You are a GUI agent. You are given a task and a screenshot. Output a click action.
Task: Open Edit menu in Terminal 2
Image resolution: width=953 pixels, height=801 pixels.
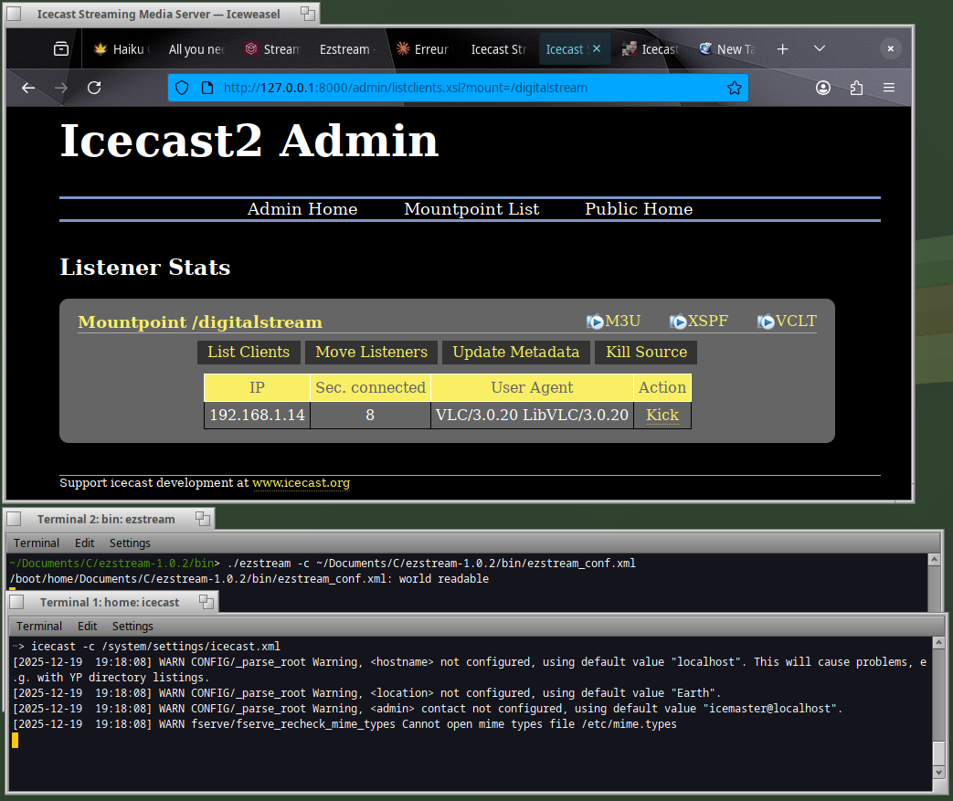84,543
